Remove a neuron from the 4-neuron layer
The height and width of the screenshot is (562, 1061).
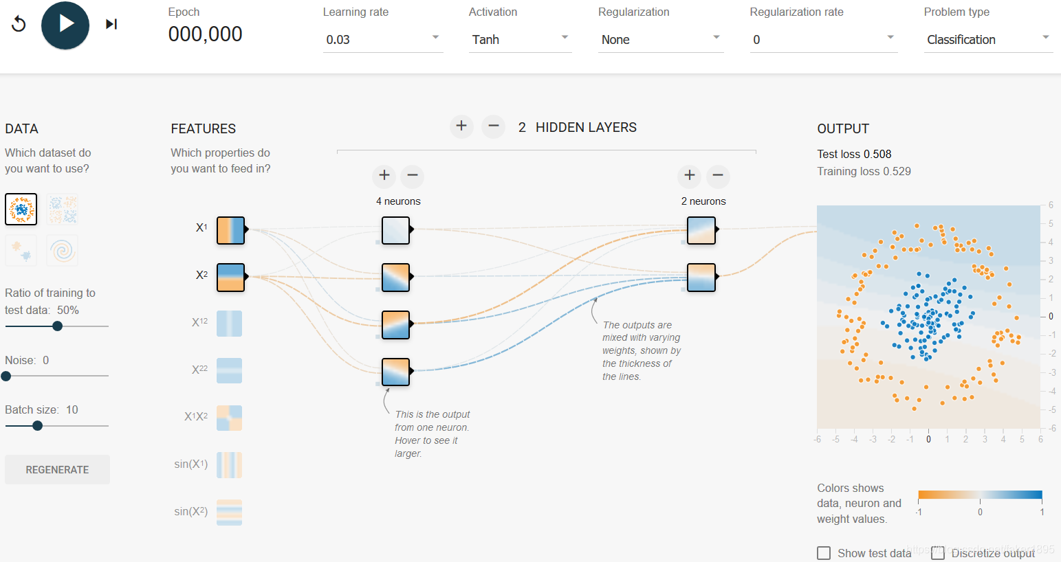(x=413, y=176)
